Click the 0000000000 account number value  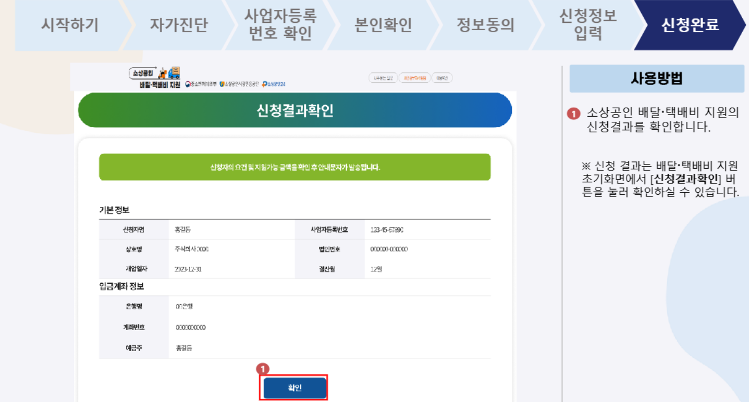click(x=191, y=328)
